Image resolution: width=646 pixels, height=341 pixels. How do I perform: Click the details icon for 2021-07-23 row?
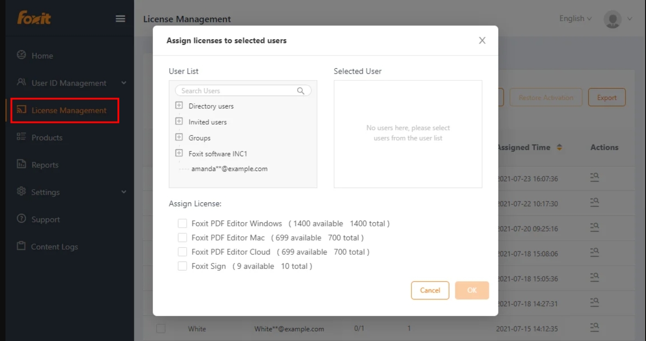coord(595,177)
